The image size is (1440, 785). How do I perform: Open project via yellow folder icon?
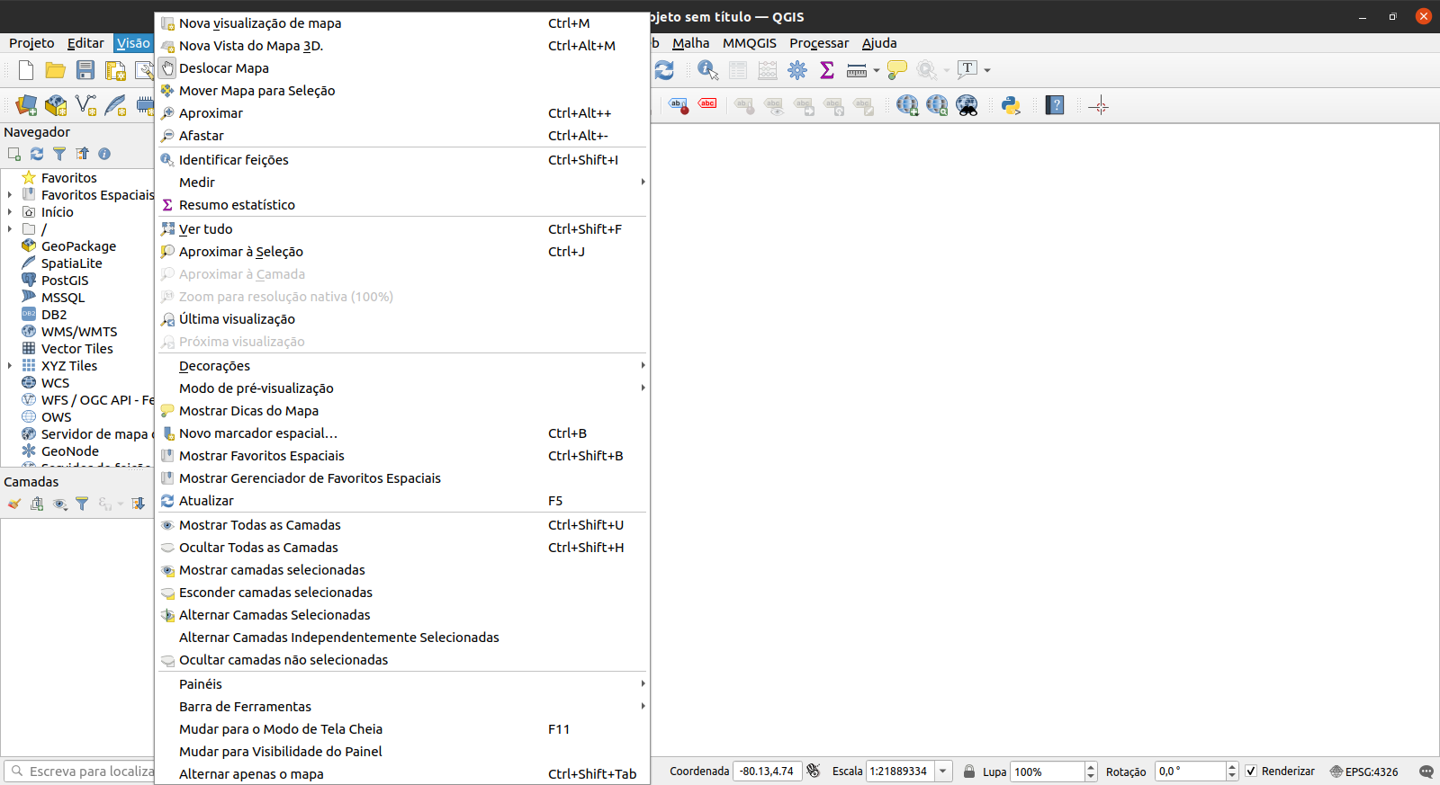point(56,70)
